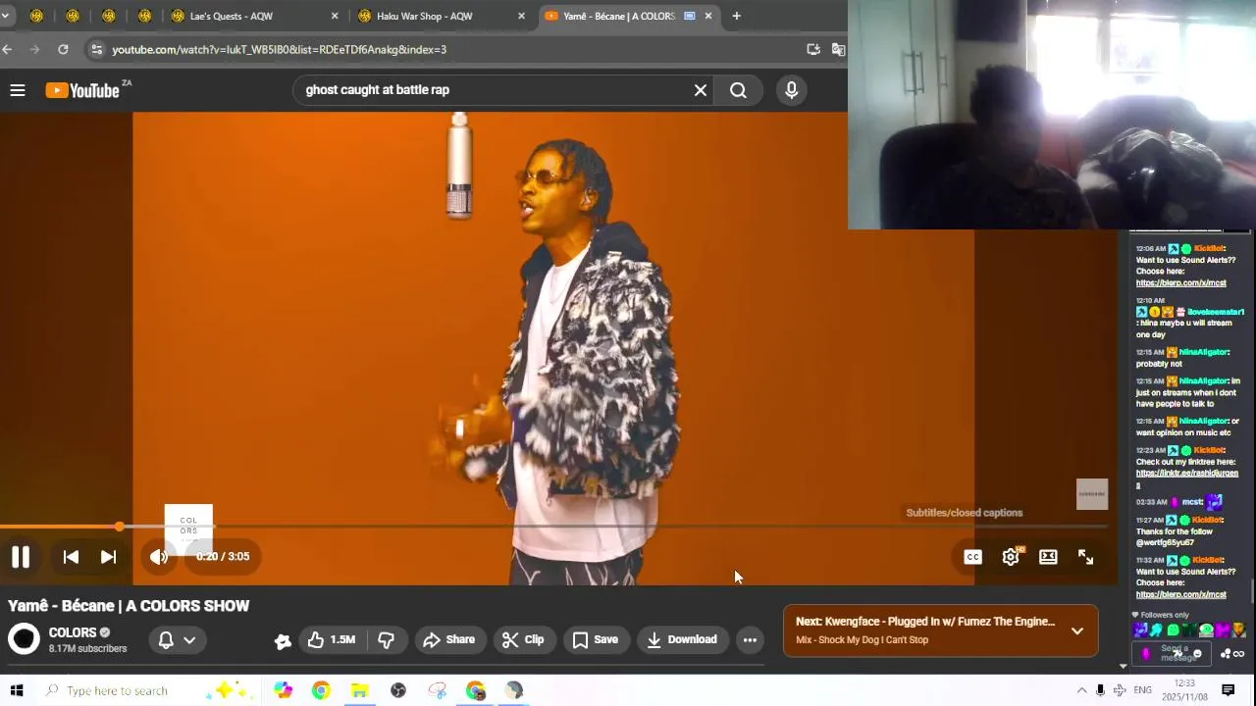Open the ENG language indicator
Image resolution: width=1256 pixels, height=706 pixels.
(1142, 690)
